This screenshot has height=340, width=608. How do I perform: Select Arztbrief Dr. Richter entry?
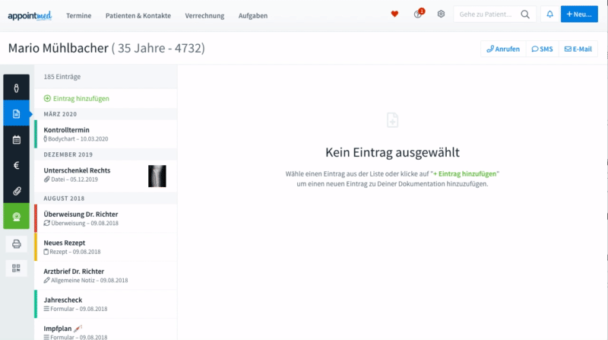pos(106,275)
